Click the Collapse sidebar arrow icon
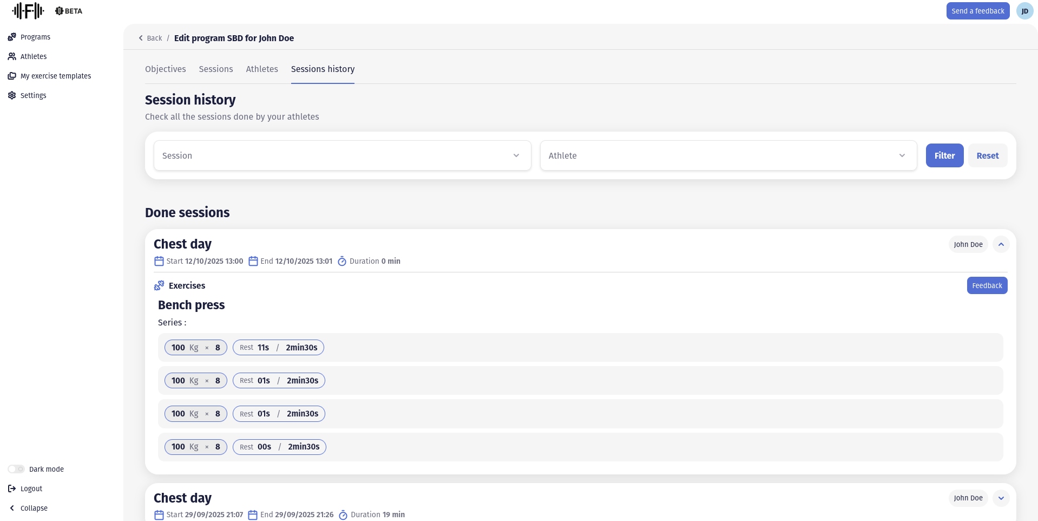The image size is (1038, 521). (x=12, y=508)
